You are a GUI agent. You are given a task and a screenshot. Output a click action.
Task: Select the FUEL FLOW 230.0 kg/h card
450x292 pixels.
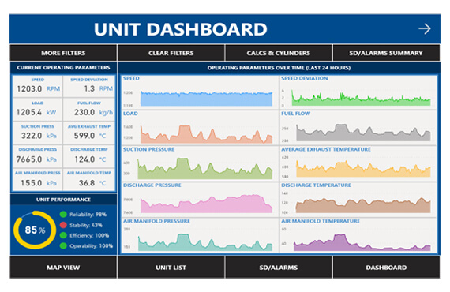(89, 110)
